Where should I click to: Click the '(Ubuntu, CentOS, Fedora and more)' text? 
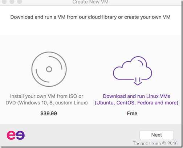click(137, 103)
